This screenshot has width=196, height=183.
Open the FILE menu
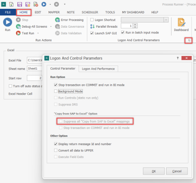pos(8,12)
